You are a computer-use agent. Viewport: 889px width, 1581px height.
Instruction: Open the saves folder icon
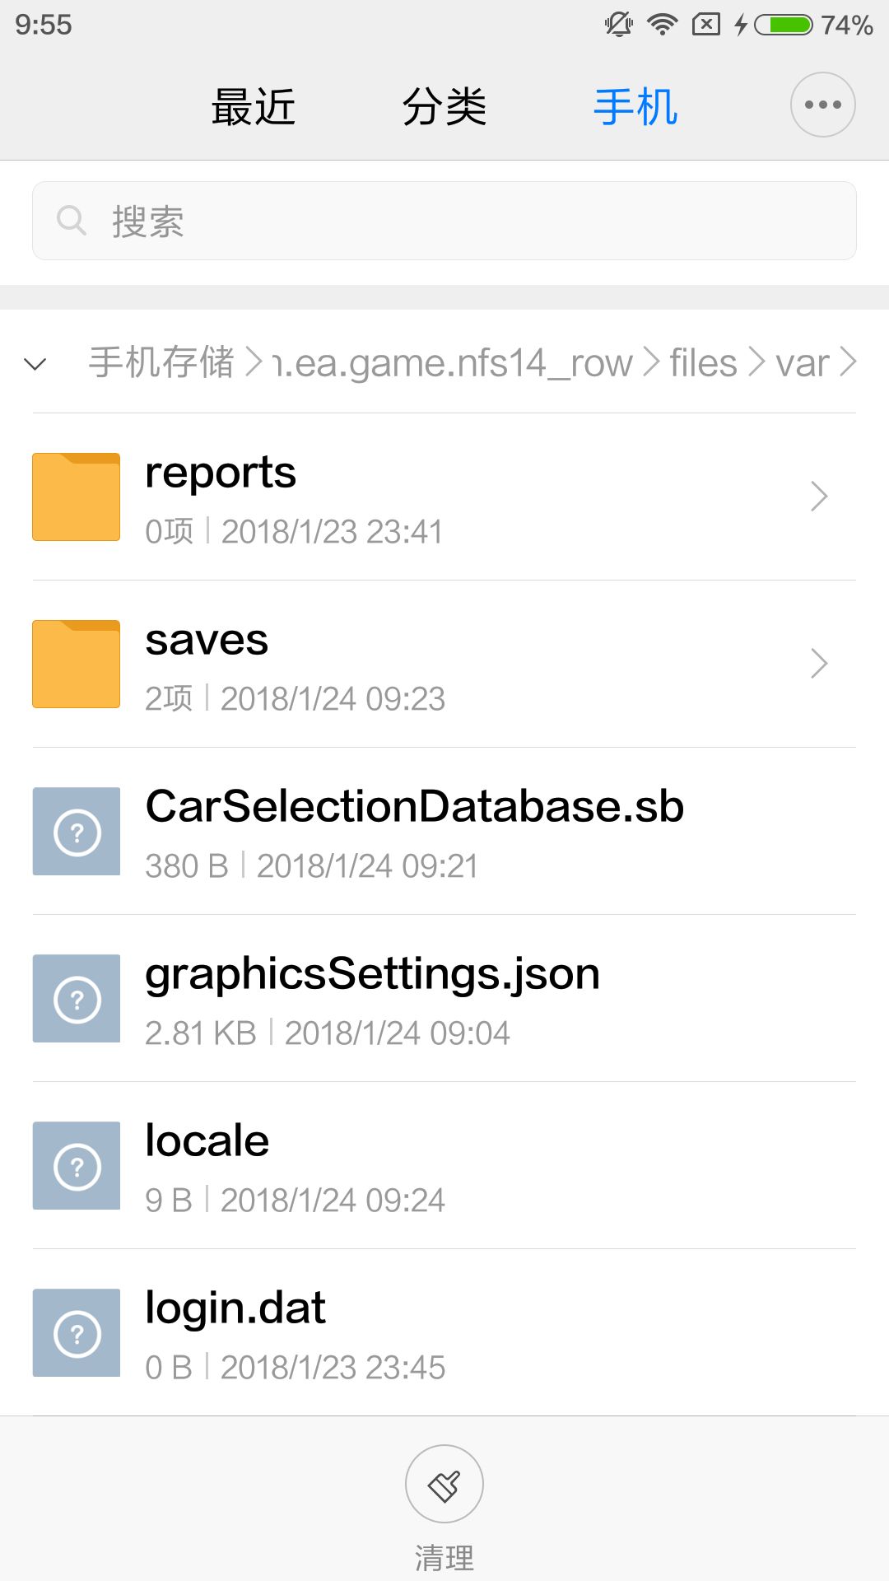point(77,664)
